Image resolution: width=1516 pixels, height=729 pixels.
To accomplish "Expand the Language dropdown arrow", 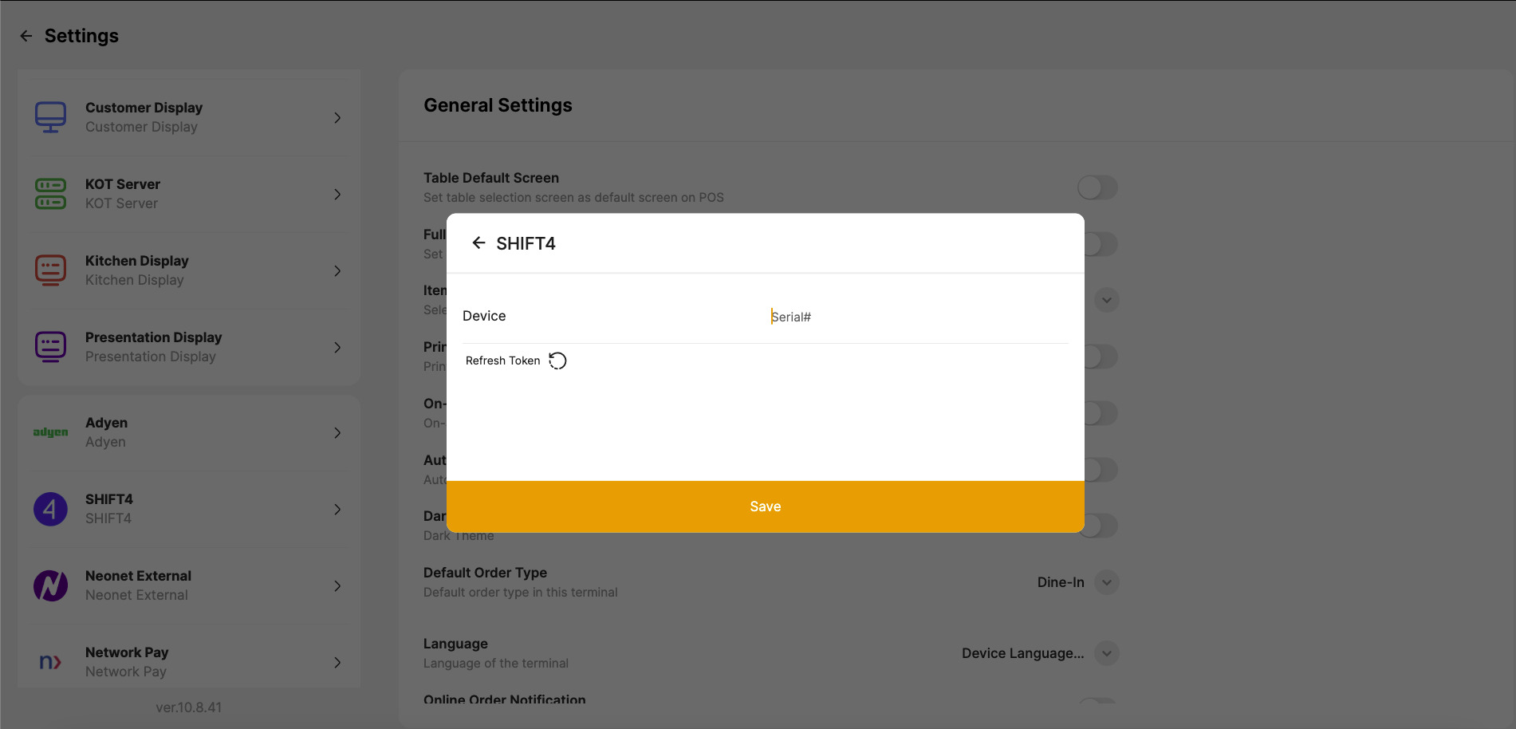I will click(x=1107, y=653).
